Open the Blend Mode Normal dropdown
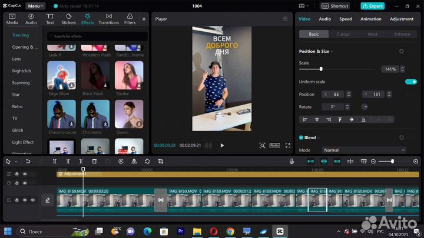Screen dimensions: 424x238 coord(364,150)
